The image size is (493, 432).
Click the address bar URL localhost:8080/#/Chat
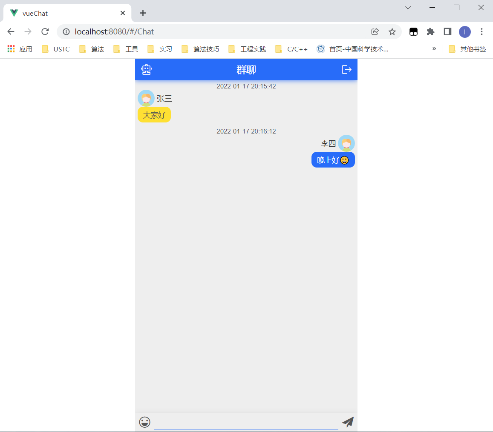[114, 32]
